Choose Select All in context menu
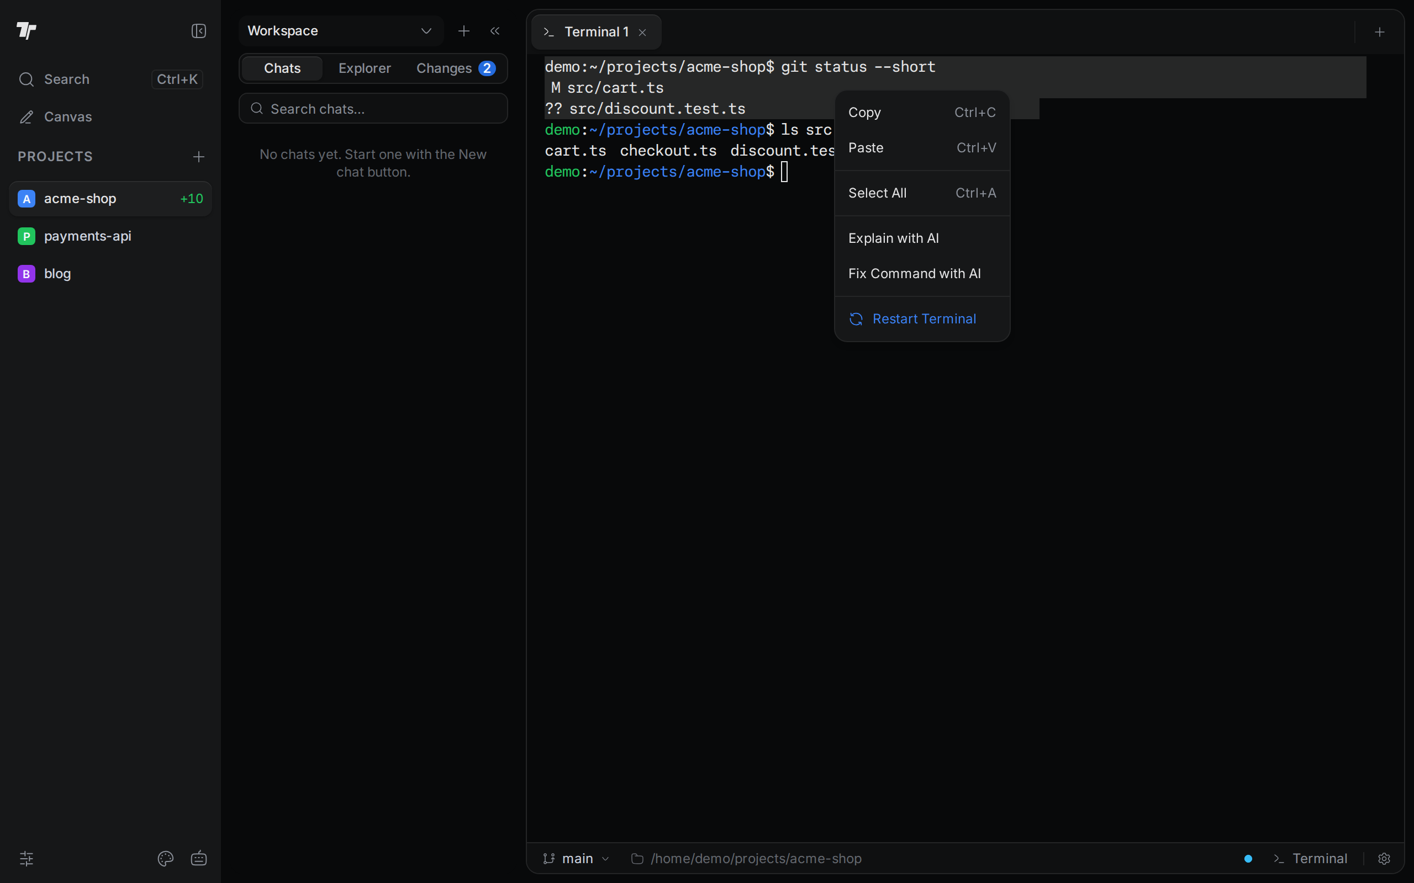Image resolution: width=1414 pixels, height=883 pixels. pyautogui.click(x=922, y=193)
